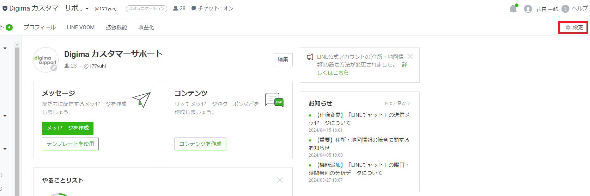590x196 pixels.
Task: Click the 2024/04/15 16:01 date
Action: tap(326, 130)
